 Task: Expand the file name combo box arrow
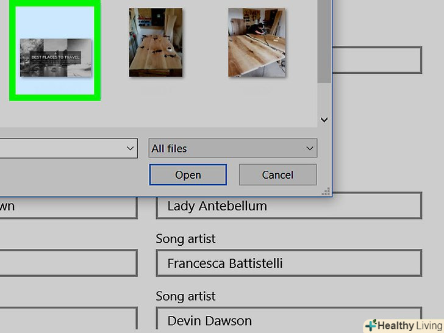click(130, 148)
